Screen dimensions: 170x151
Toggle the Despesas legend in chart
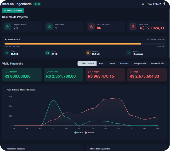pos(89,133)
